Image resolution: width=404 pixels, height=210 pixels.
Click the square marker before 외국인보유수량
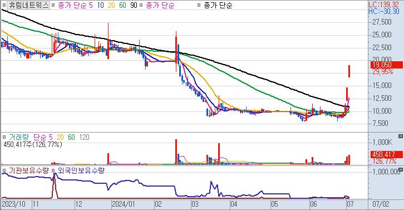(x=53, y=170)
